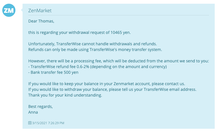Click the 'Best regards,' closing line
The width and height of the screenshot is (217, 131).
[x=41, y=107]
